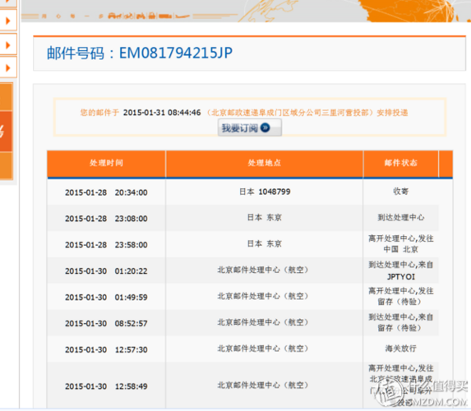Select the 收寄 status cell
This screenshot has width=471, height=411.
400,192
